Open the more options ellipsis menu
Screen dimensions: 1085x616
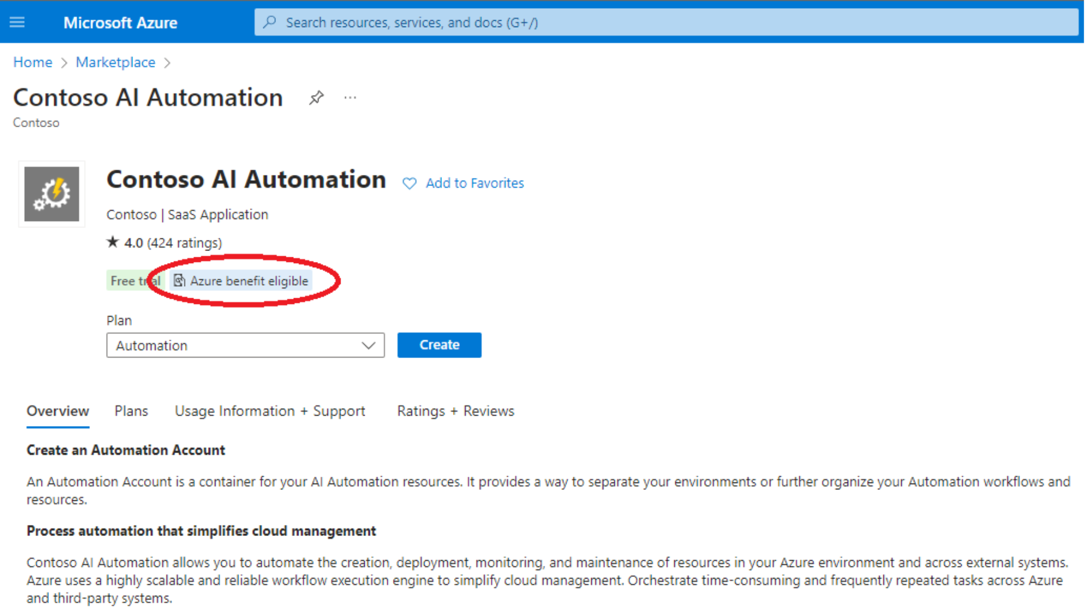point(350,98)
